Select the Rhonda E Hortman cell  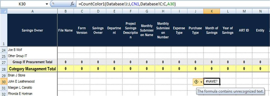[x=32, y=94]
